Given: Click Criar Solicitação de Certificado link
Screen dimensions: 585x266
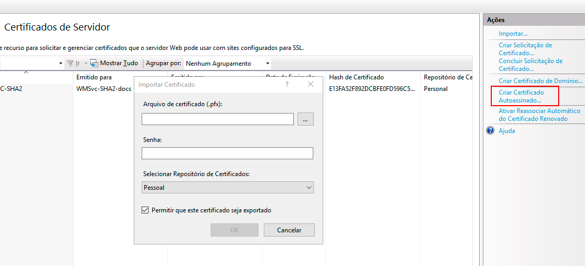Looking at the screenshot, I should (525, 49).
